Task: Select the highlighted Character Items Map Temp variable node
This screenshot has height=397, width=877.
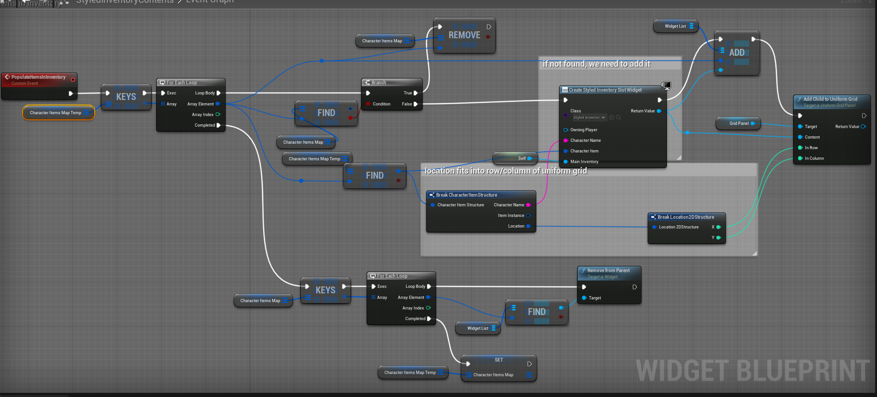Action: click(59, 113)
